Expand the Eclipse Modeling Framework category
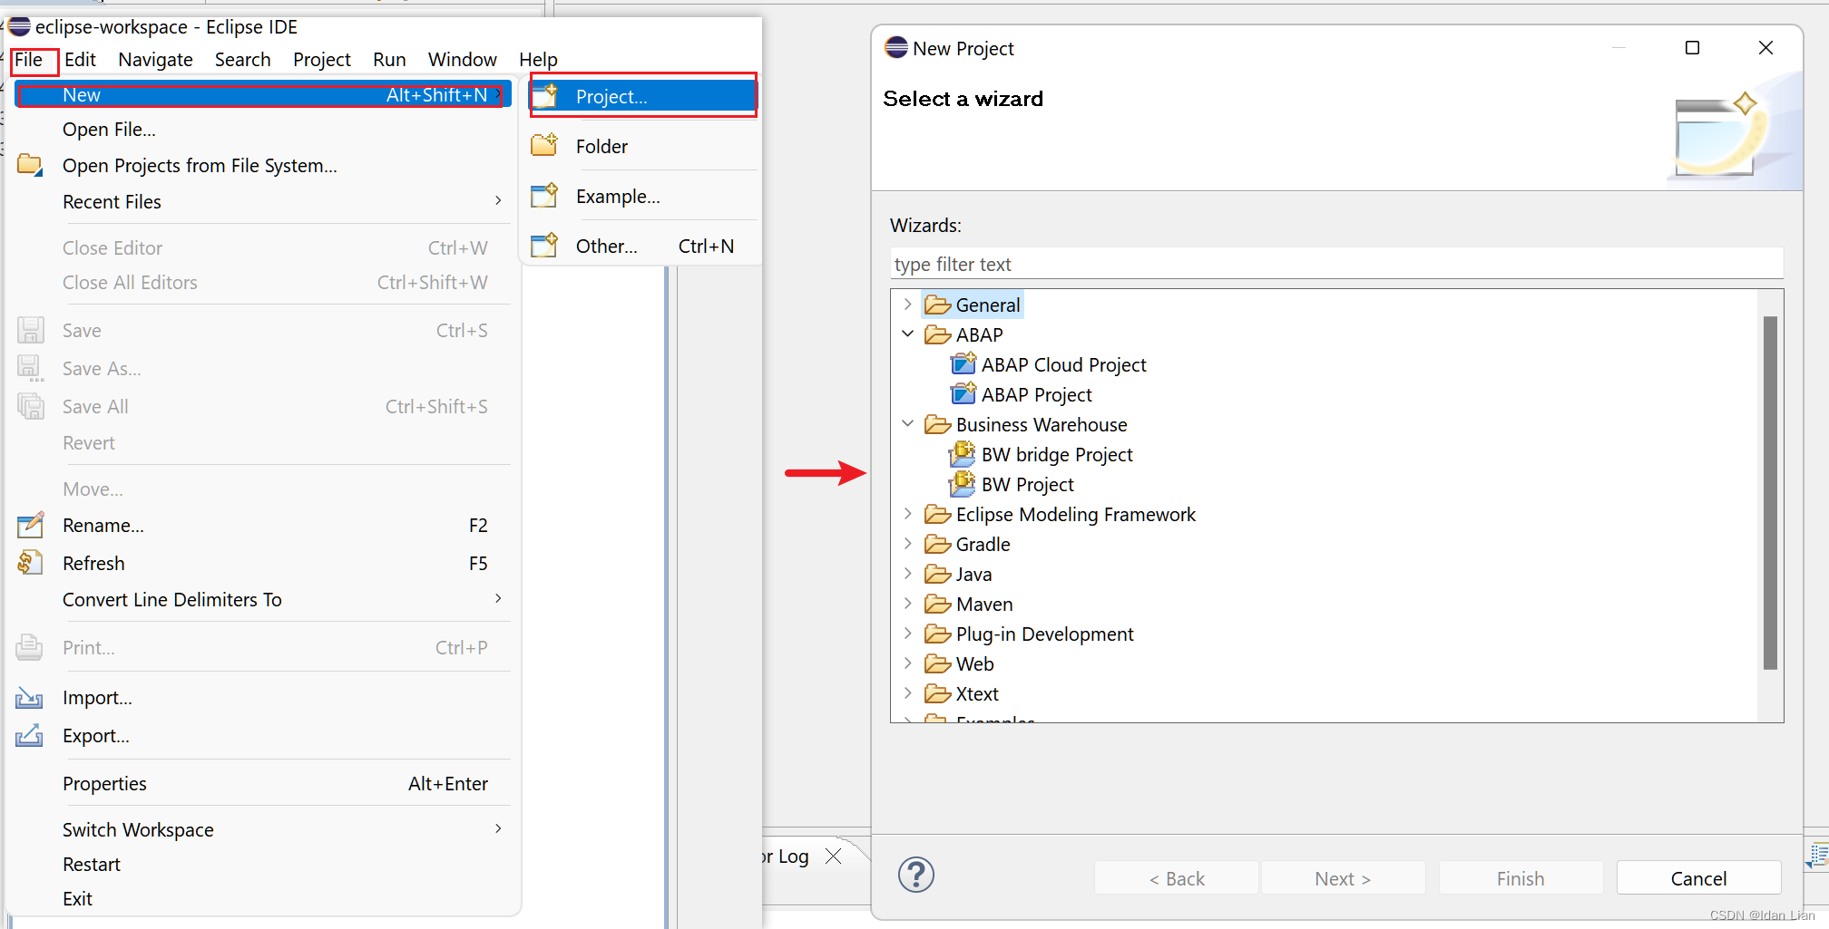1829x929 pixels. tap(907, 514)
